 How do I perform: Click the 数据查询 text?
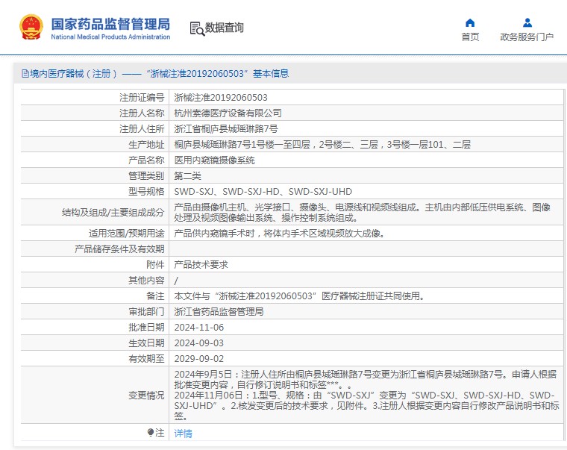point(225,28)
